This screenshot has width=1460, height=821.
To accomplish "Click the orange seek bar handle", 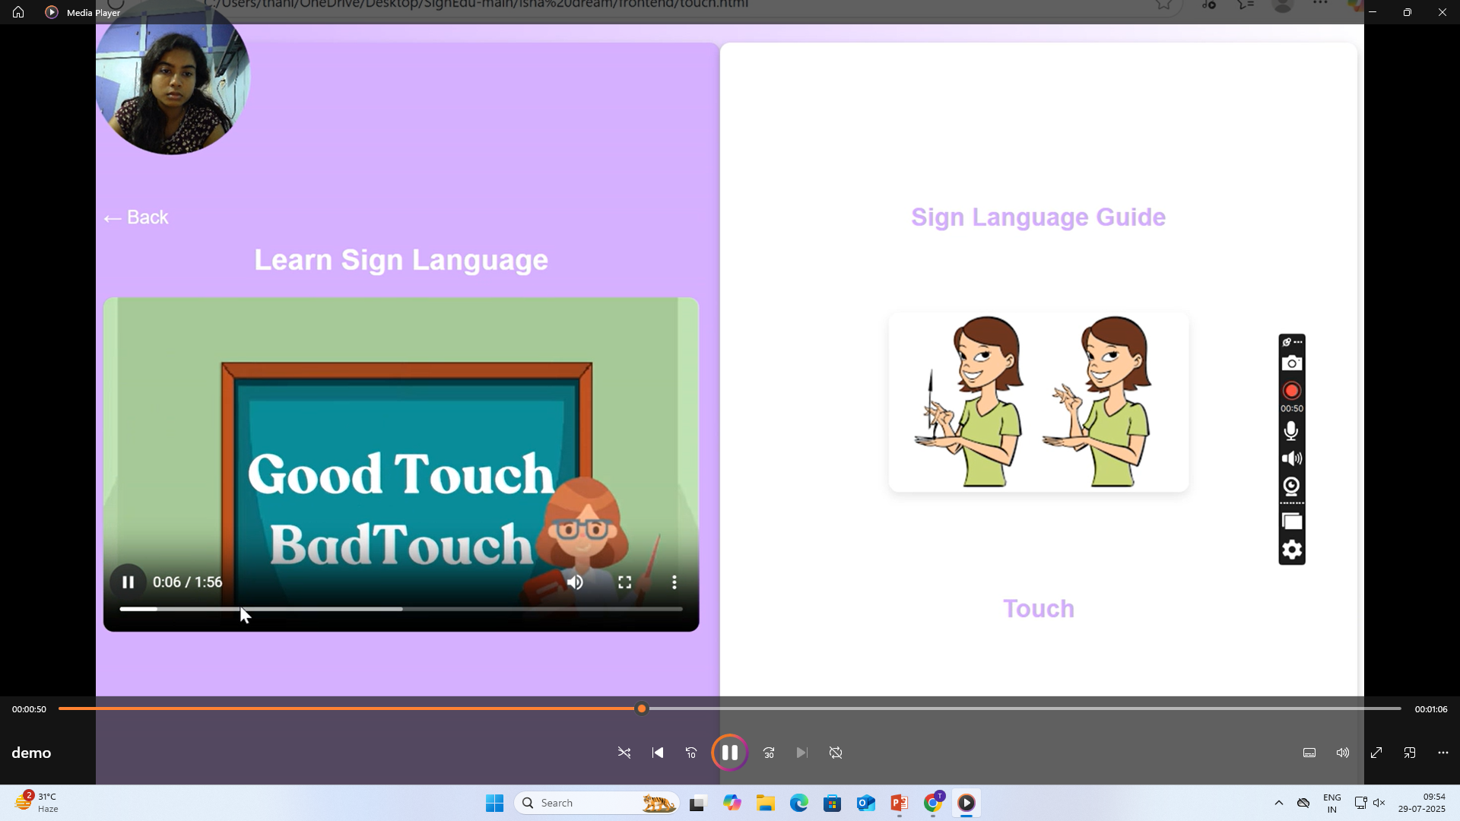I will [642, 708].
